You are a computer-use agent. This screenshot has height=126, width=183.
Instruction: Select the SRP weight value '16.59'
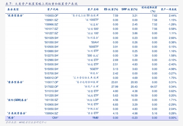coord(134,96)
